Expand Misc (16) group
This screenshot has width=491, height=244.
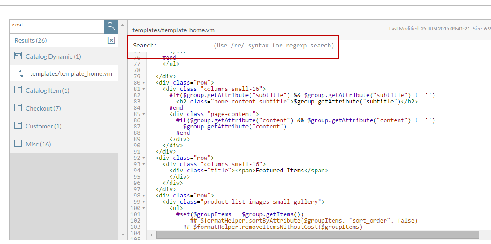pyautogui.click(x=64, y=144)
